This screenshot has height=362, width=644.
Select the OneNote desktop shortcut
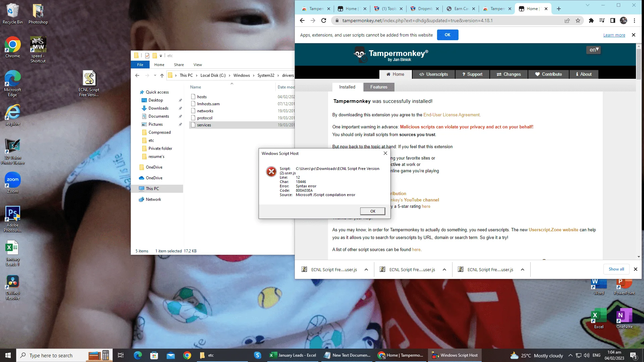(x=624, y=318)
